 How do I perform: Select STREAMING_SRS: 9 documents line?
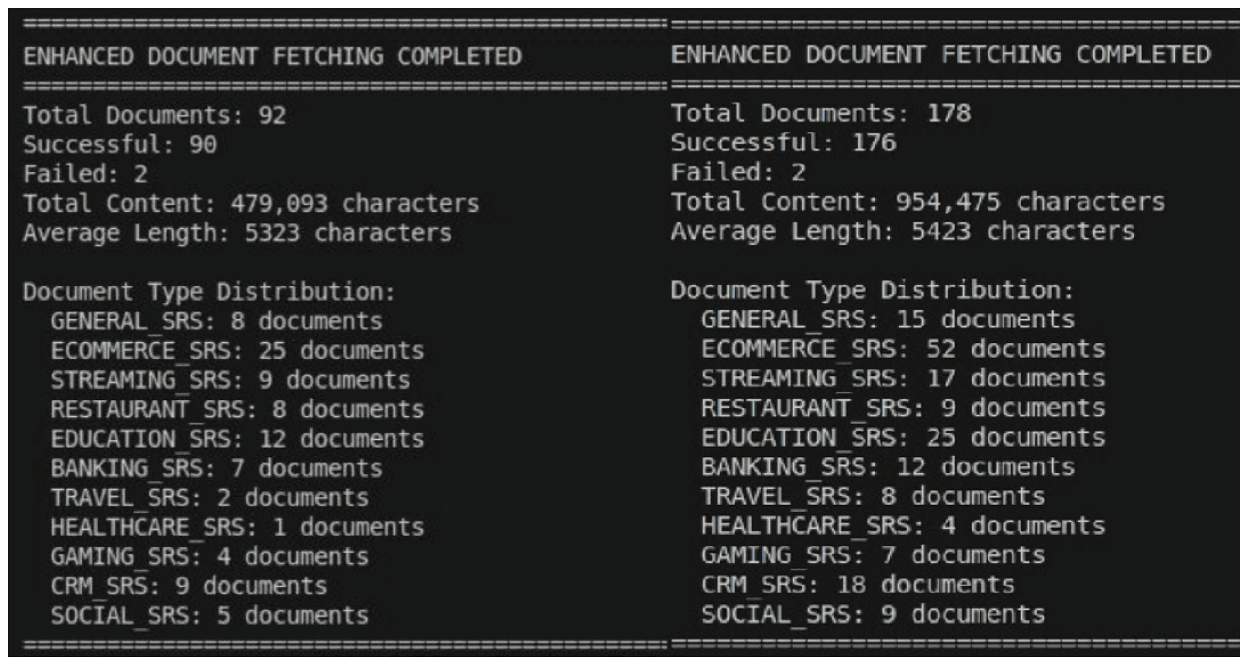231,380
